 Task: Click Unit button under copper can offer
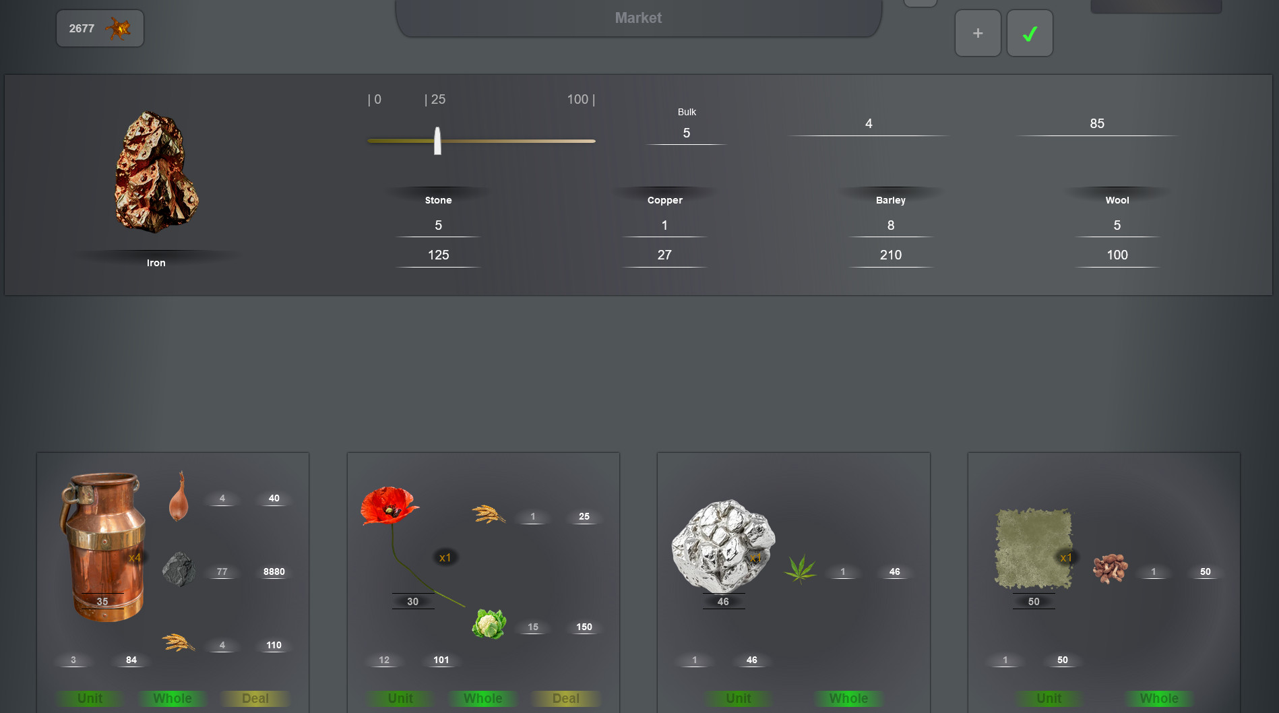90,698
